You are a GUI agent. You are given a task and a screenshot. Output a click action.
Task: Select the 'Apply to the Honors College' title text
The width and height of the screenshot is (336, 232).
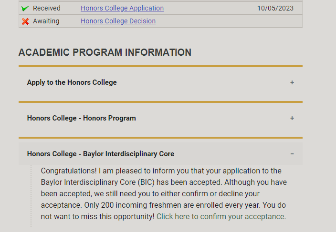[x=72, y=82]
